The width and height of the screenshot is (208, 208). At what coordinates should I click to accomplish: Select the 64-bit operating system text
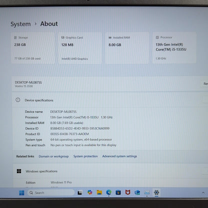point(81,139)
